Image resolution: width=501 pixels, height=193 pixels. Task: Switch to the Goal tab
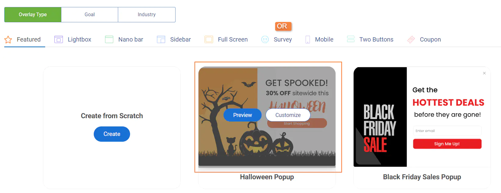[x=89, y=14]
